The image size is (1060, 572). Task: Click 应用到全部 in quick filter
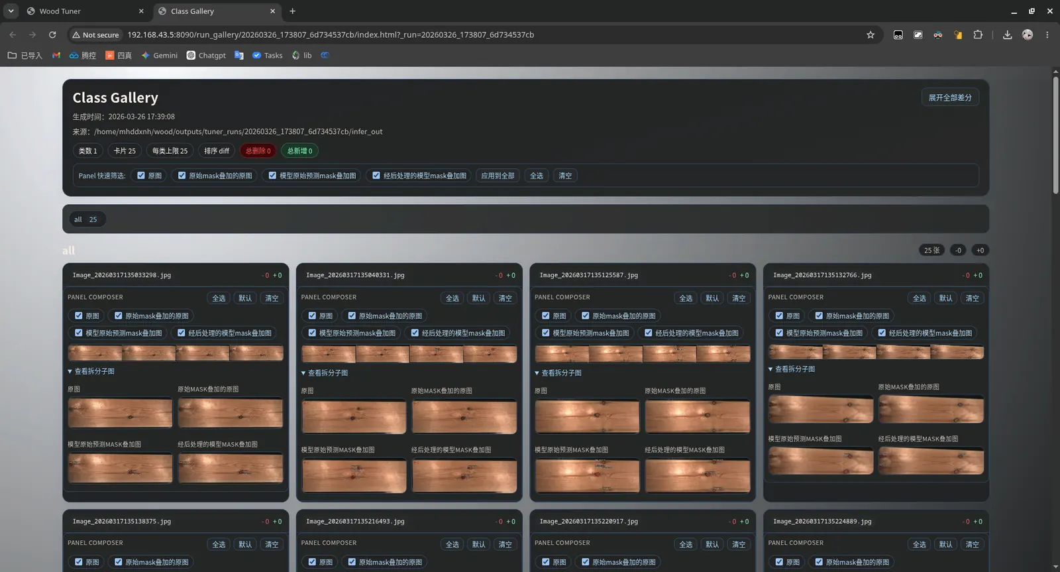click(498, 176)
